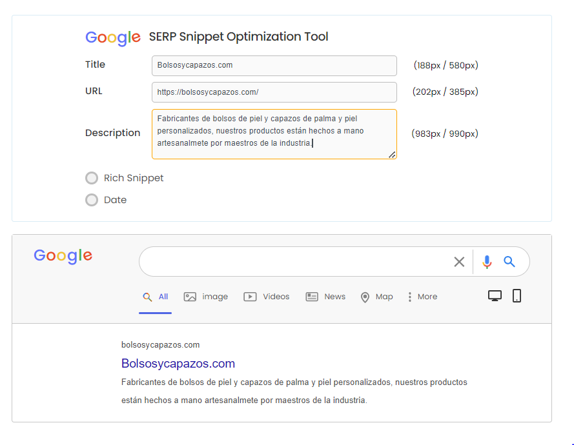Viewport: 574px width, 445px height.
Task: Click the Map pin icon
Action: click(365, 297)
